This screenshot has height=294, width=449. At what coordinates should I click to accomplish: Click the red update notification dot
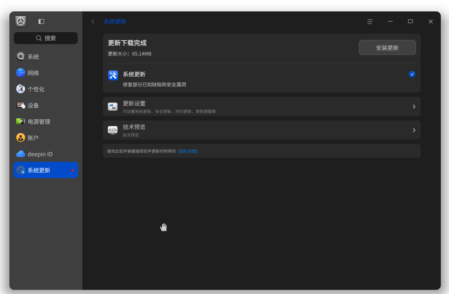[73, 170]
